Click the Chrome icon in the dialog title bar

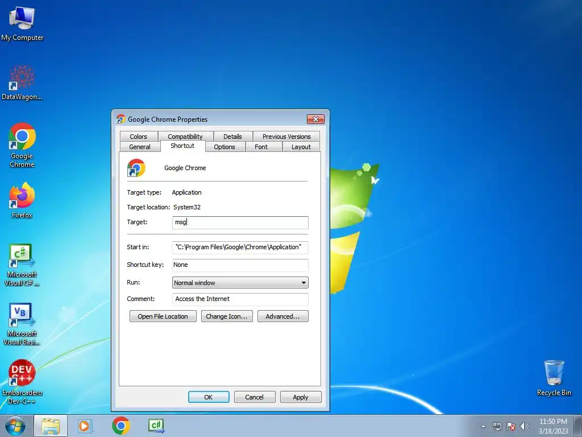point(120,119)
